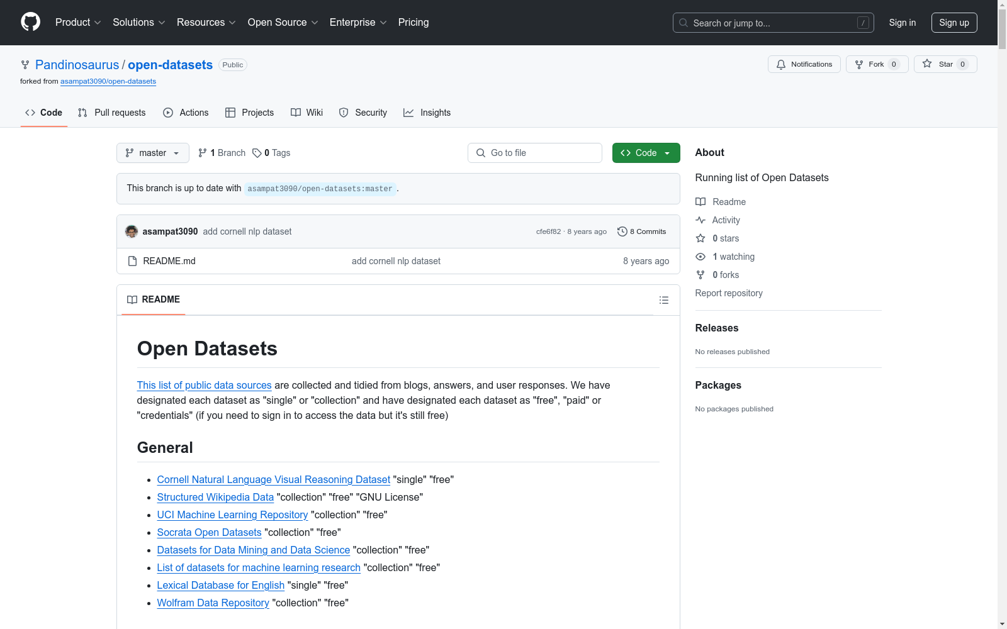Follow the asampat3090/open-datasets fork source link
The height and width of the screenshot is (629, 1007).
(x=108, y=81)
